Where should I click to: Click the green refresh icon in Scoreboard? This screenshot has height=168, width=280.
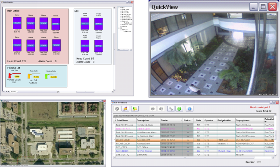point(179,109)
